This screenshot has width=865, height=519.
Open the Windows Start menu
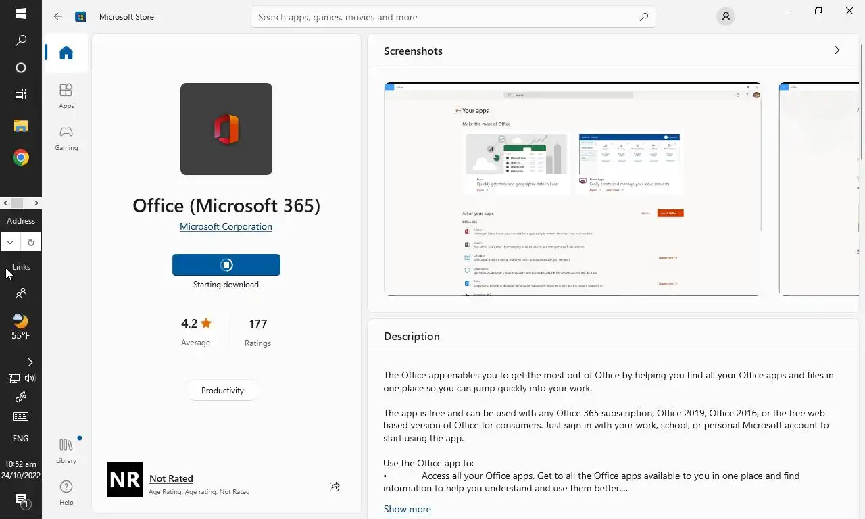20,14
